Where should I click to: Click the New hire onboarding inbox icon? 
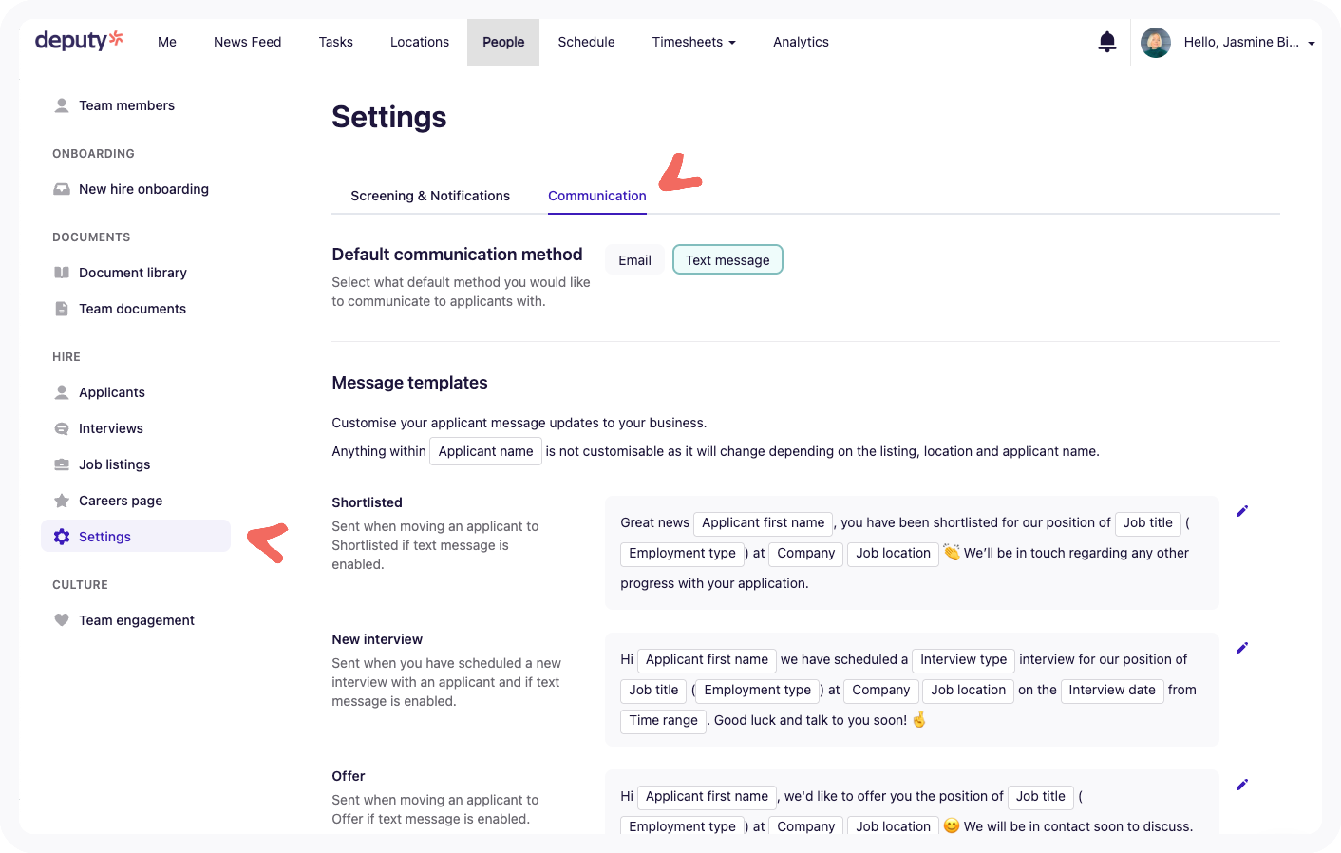point(61,189)
